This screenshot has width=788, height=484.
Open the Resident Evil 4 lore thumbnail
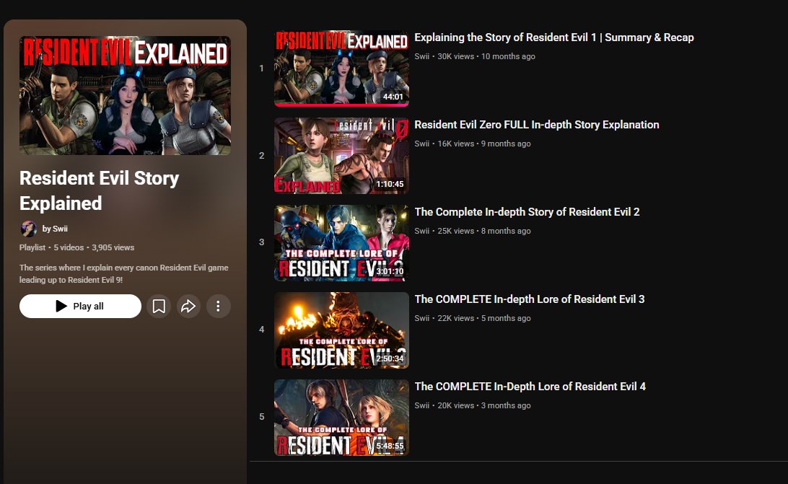(x=342, y=418)
